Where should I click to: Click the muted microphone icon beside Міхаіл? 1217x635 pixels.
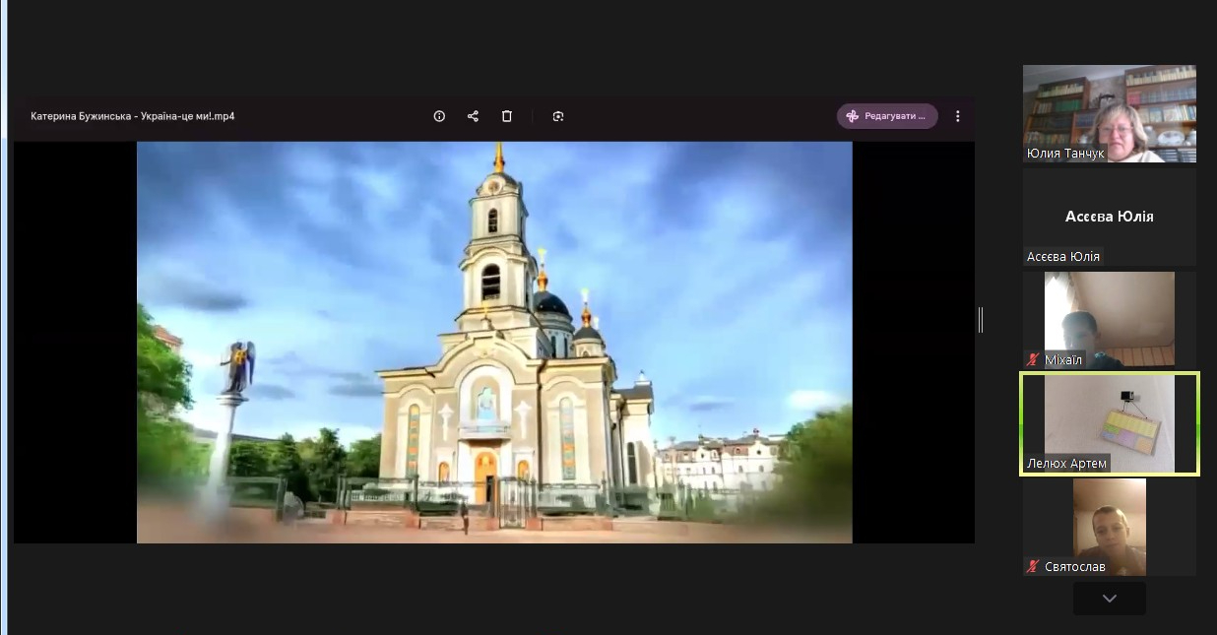[x=1033, y=360]
